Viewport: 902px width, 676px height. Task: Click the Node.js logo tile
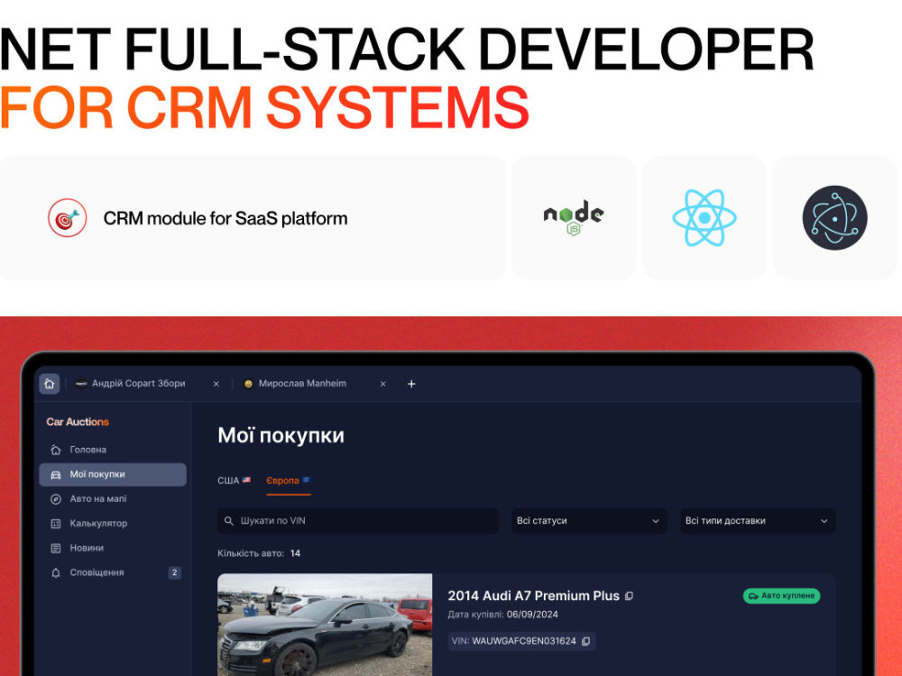click(x=574, y=218)
